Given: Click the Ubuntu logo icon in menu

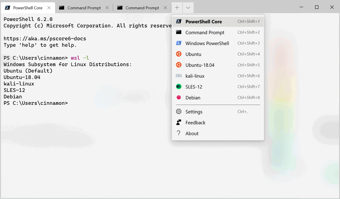Looking at the screenshot, I should click(178, 54).
